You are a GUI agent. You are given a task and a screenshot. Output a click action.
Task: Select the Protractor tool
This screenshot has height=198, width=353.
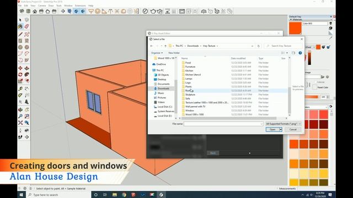point(20,95)
